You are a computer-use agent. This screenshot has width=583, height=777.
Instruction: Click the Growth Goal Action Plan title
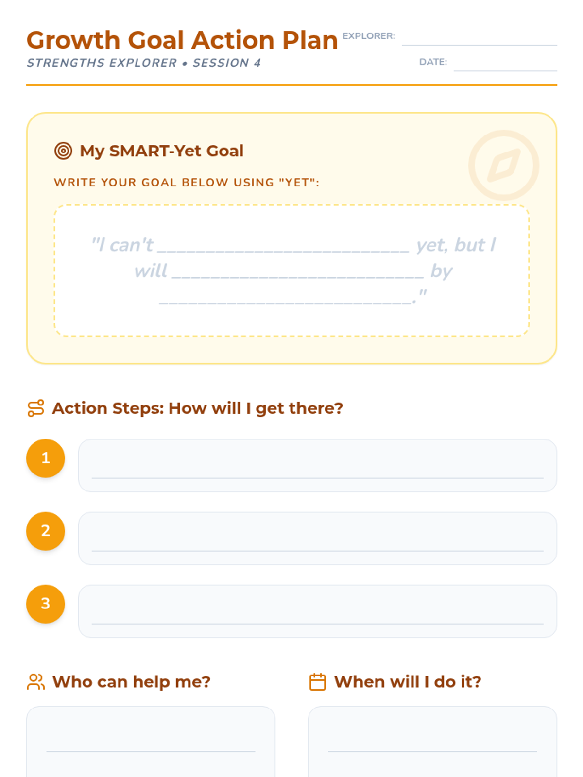(182, 40)
